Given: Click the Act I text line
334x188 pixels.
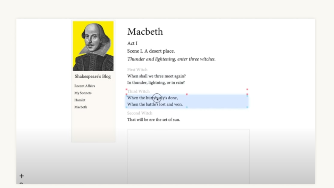Looking at the screenshot, I should coord(132,43).
